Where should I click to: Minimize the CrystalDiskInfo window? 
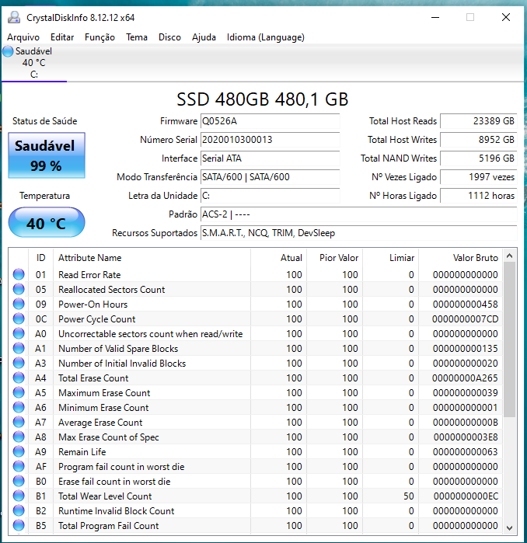coord(435,17)
